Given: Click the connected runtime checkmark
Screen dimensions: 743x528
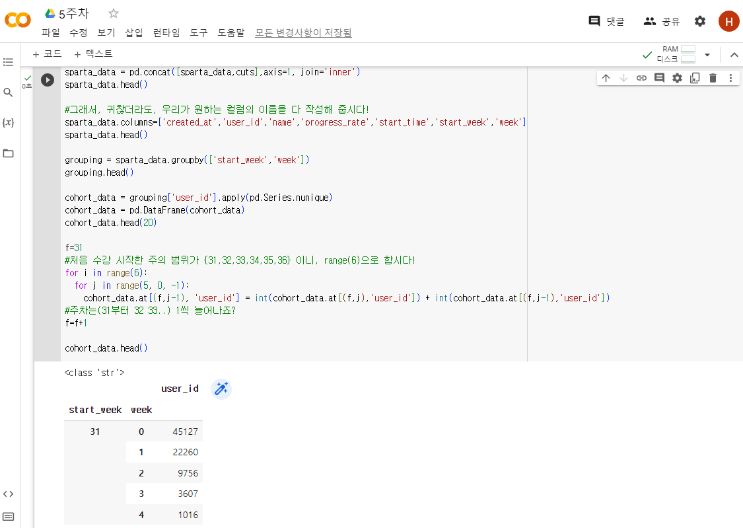Looking at the screenshot, I should (647, 55).
